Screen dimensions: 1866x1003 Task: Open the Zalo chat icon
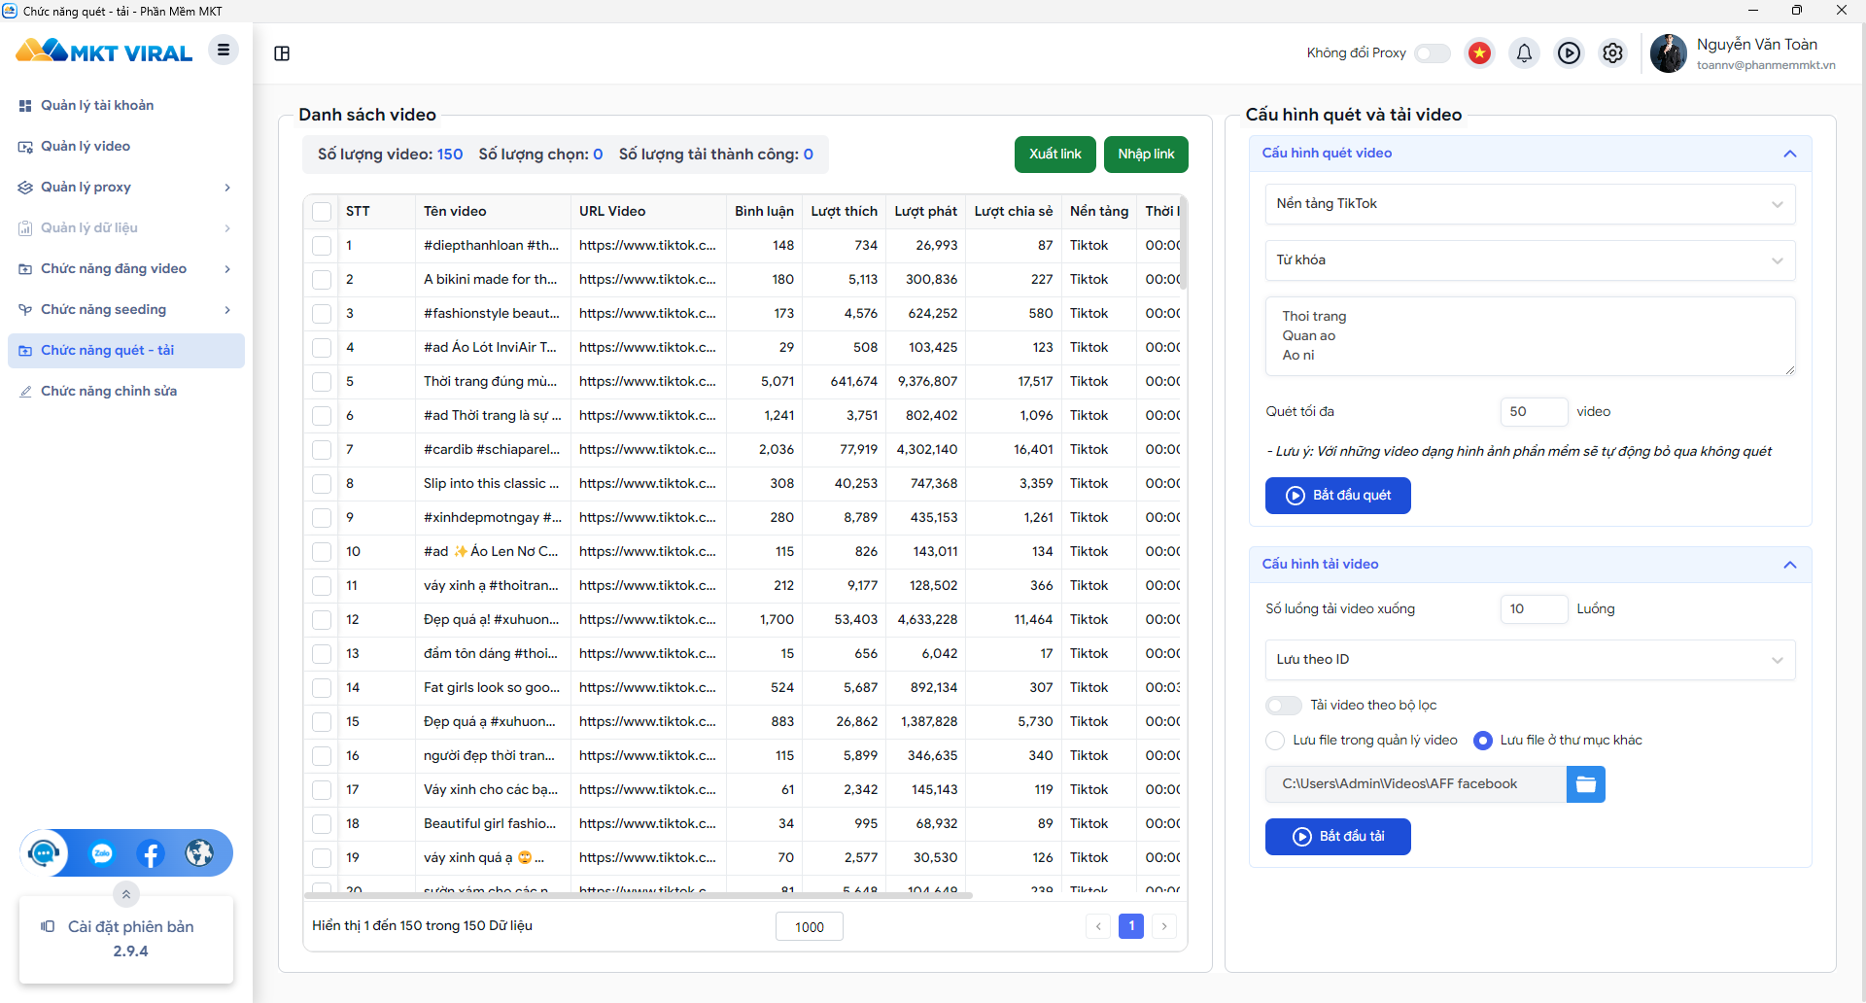102,853
